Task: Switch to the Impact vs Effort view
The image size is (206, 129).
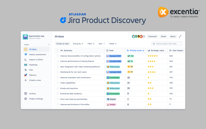Action: 36,60
